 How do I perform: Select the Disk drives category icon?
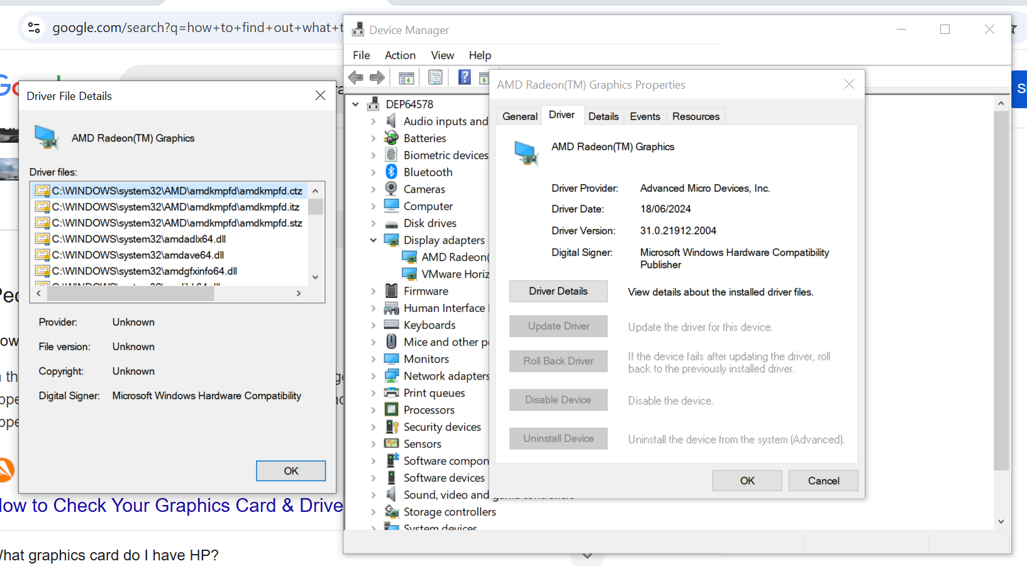tap(391, 224)
